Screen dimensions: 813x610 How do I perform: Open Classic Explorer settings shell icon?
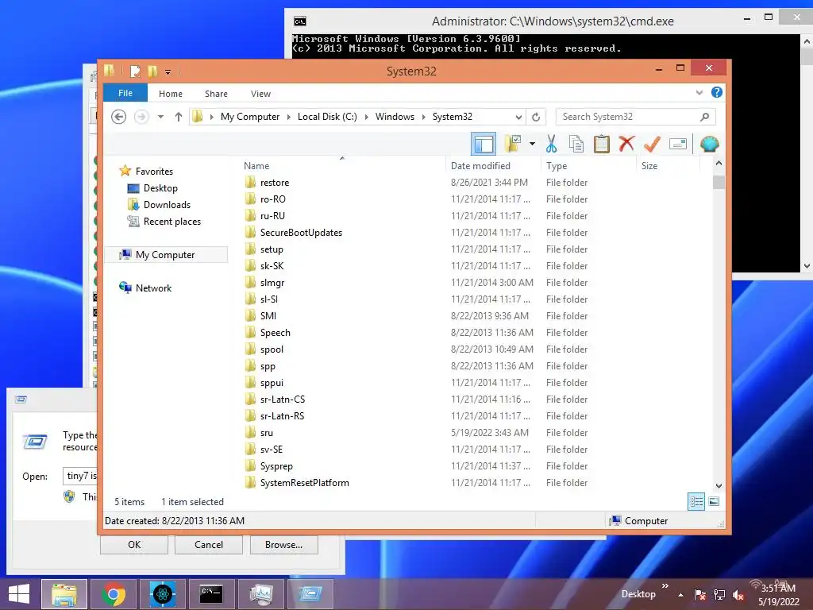pyautogui.click(x=709, y=144)
